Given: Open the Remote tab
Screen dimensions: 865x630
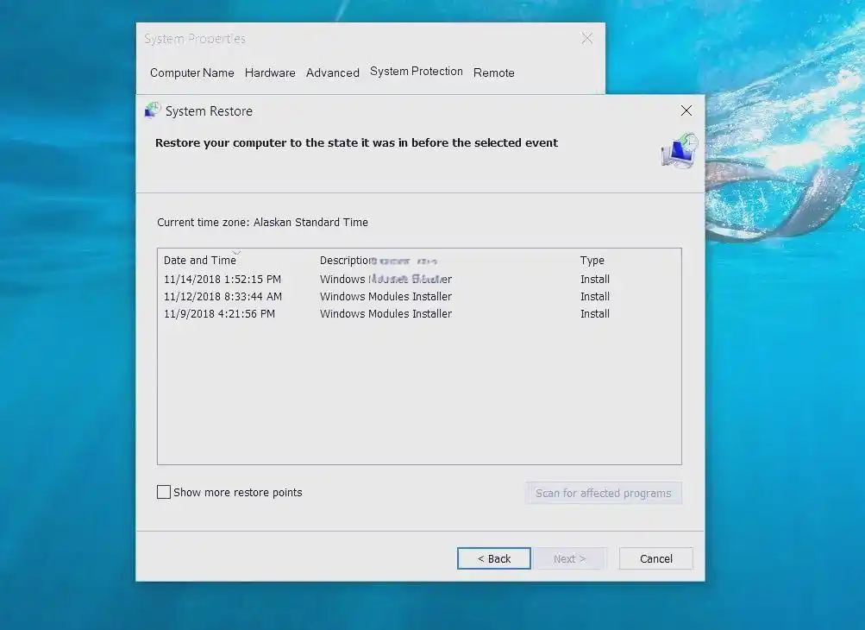Looking at the screenshot, I should pyautogui.click(x=493, y=72).
